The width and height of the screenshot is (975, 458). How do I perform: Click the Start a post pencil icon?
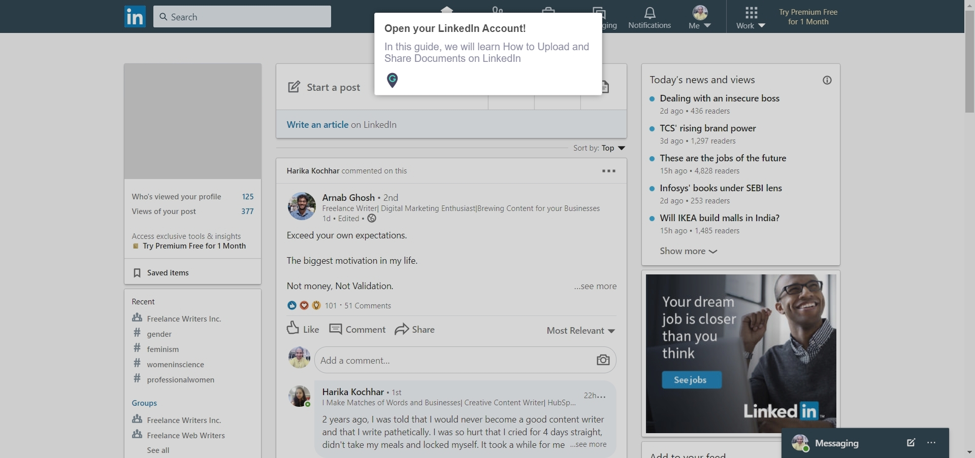[x=295, y=87]
